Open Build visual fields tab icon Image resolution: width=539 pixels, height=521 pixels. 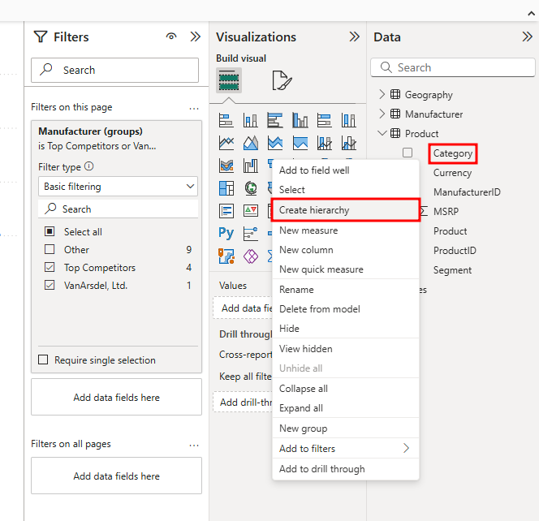229,80
